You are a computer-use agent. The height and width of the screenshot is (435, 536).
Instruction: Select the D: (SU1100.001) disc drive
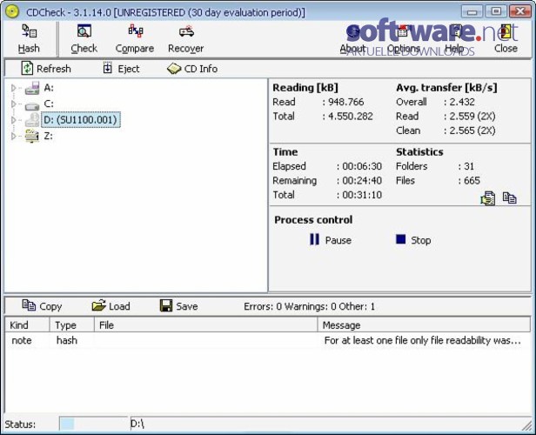[81, 119]
